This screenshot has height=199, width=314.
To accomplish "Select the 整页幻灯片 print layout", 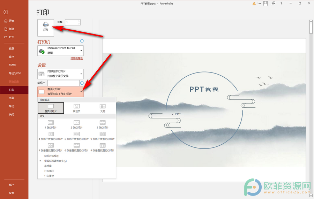I will point(51,108).
